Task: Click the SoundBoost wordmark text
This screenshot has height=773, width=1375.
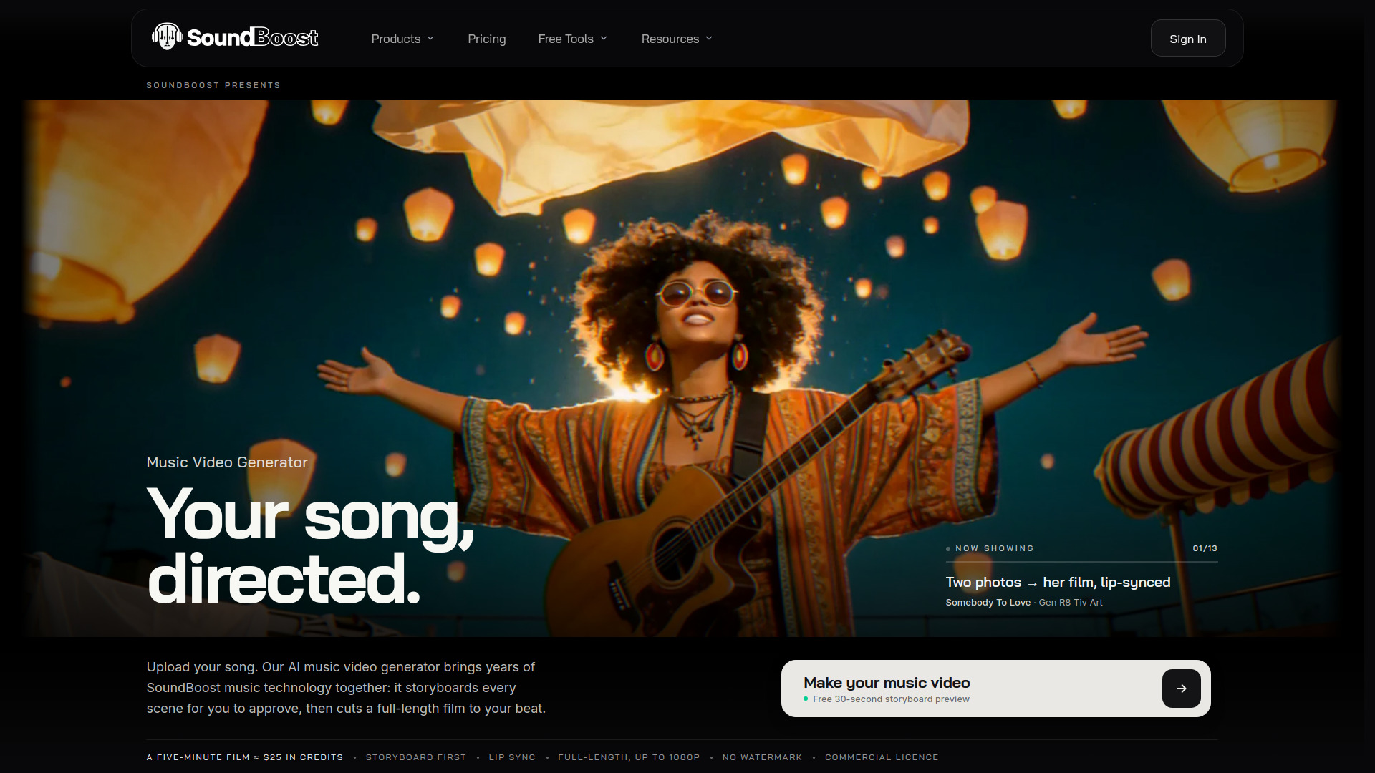Action: tap(252, 37)
